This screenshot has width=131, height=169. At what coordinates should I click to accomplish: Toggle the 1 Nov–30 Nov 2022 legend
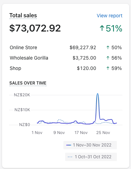pyautogui.click(x=90, y=145)
